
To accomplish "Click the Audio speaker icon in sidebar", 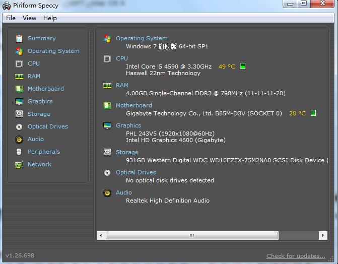I will [x=19, y=140].
